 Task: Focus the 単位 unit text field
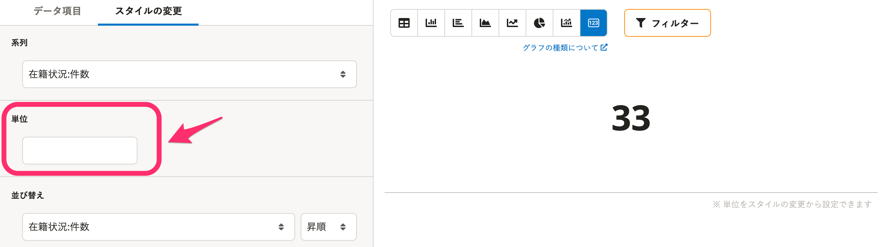pyautogui.click(x=80, y=151)
